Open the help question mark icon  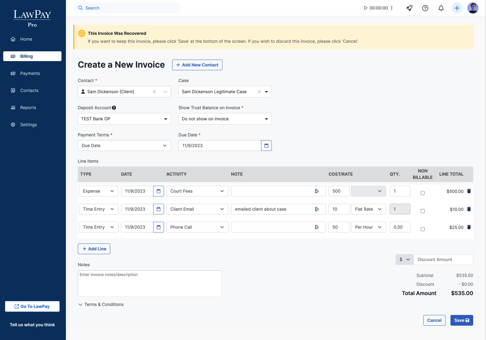click(x=425, y=8)
